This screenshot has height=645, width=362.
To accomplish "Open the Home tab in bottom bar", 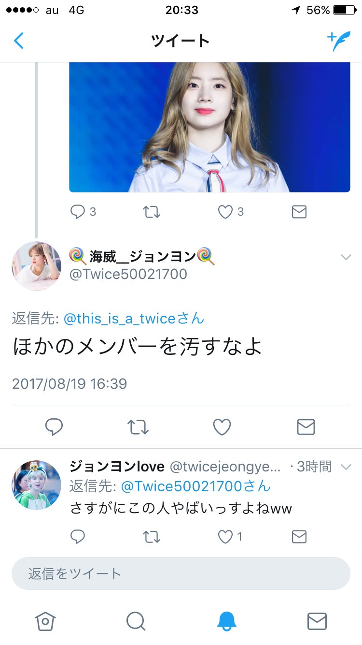I will tap(45, 621).
